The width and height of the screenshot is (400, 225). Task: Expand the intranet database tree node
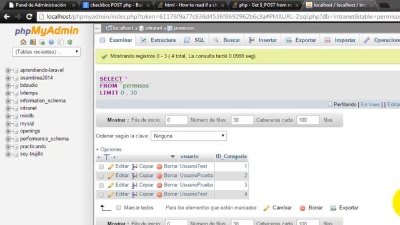(x=8, y=108)
